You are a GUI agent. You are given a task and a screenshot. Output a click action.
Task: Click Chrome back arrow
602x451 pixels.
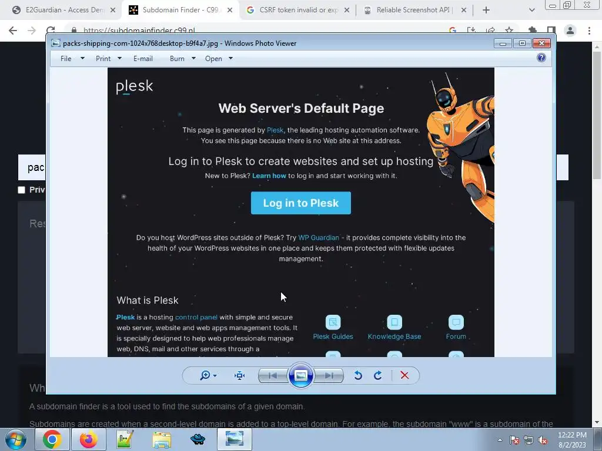(x=13, y=31)
